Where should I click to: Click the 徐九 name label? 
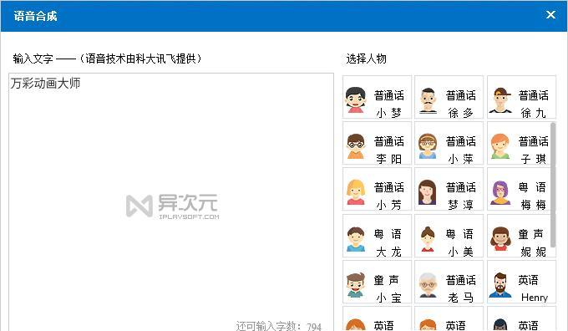pyautogui.click(x=533, y=113)
